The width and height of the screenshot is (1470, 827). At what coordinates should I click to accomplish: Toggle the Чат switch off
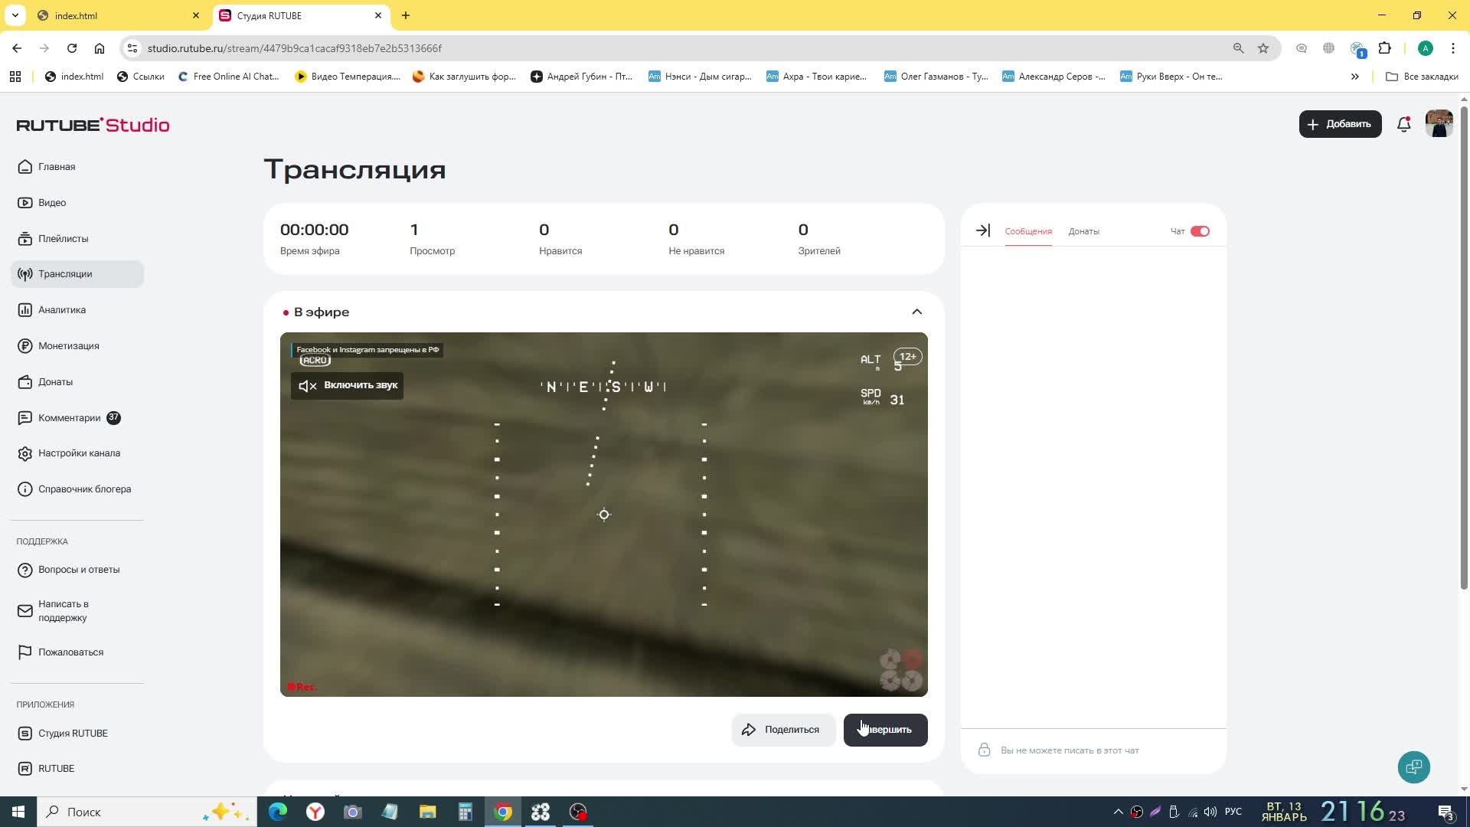point(1200,231)
